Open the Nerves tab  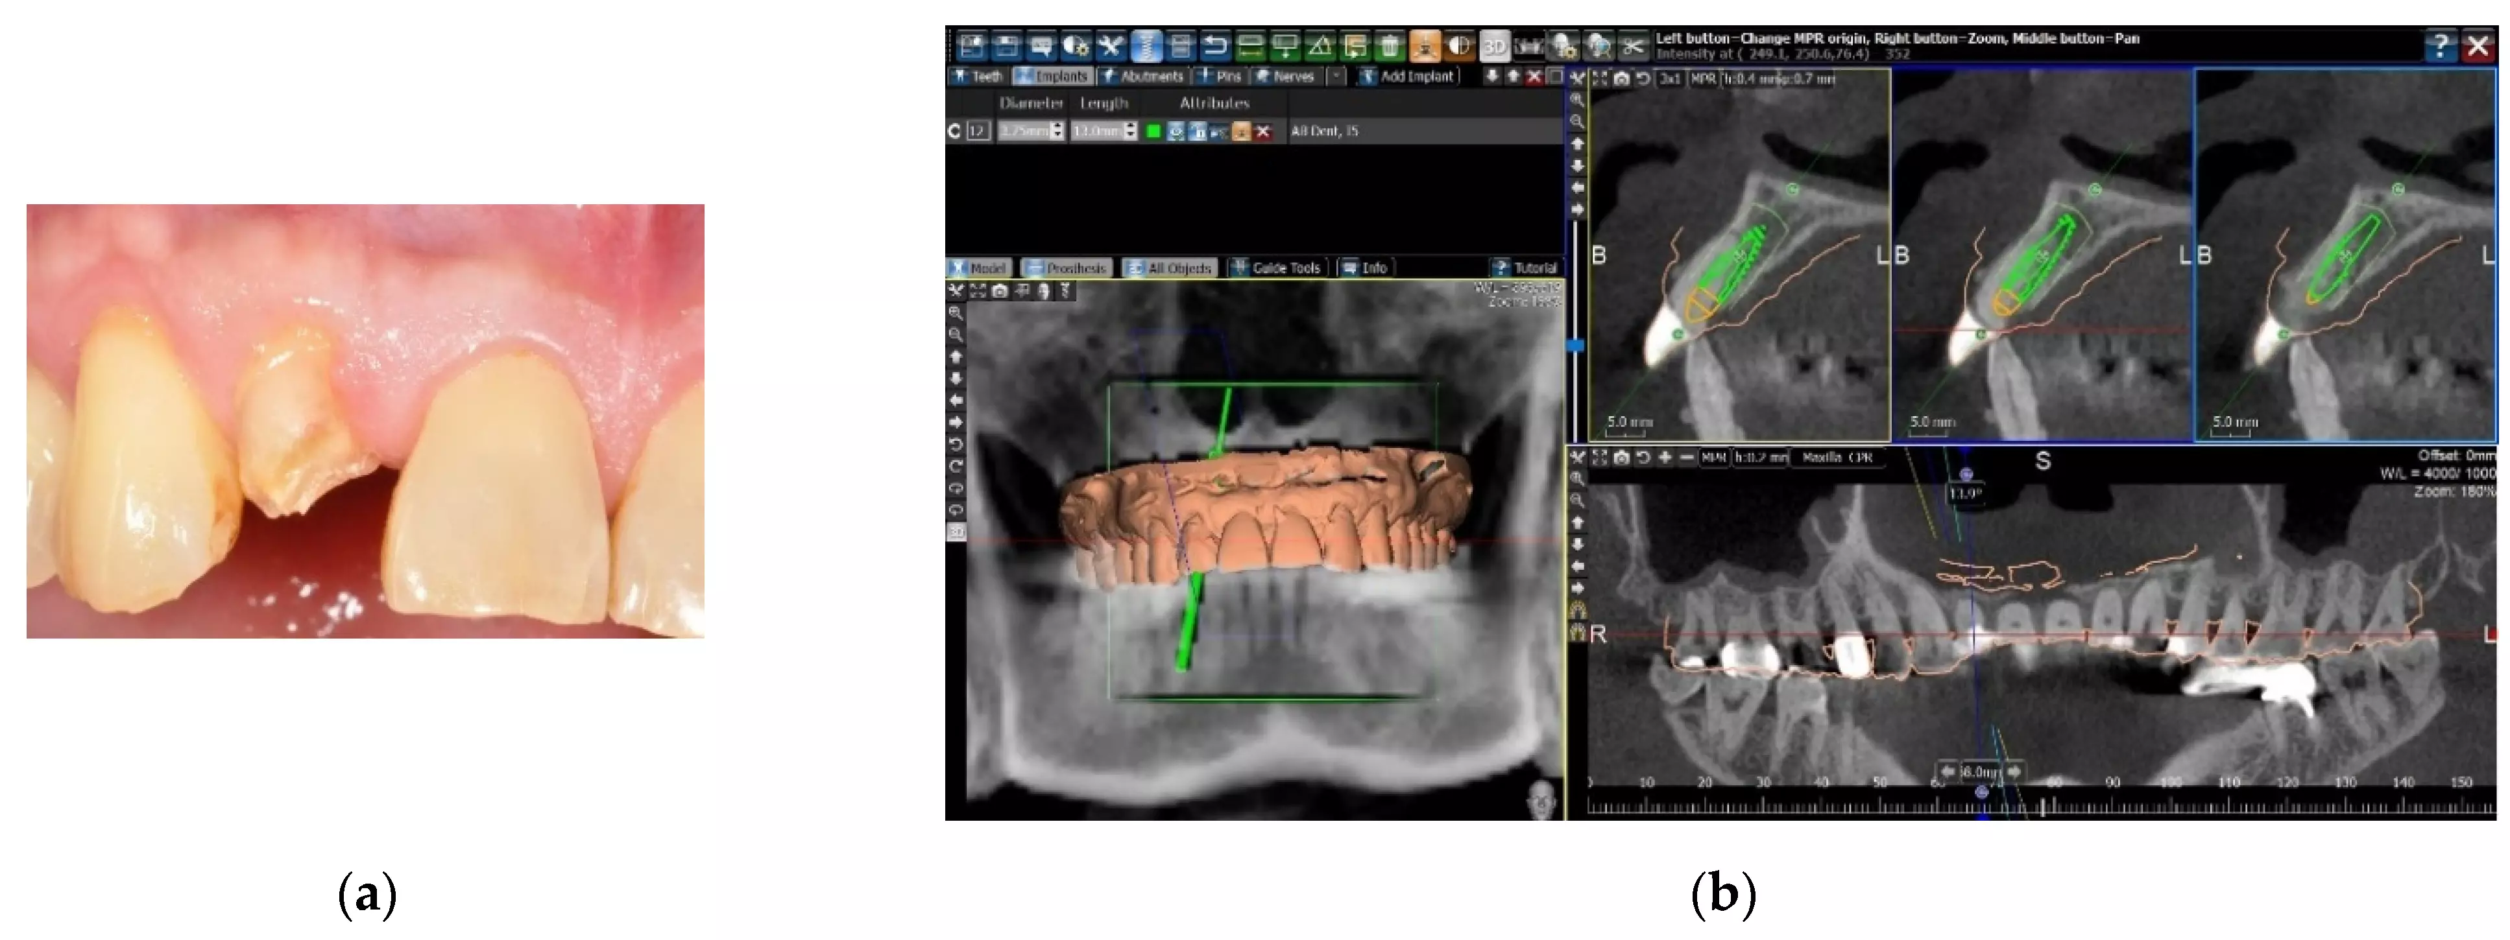click(1285, 76)
